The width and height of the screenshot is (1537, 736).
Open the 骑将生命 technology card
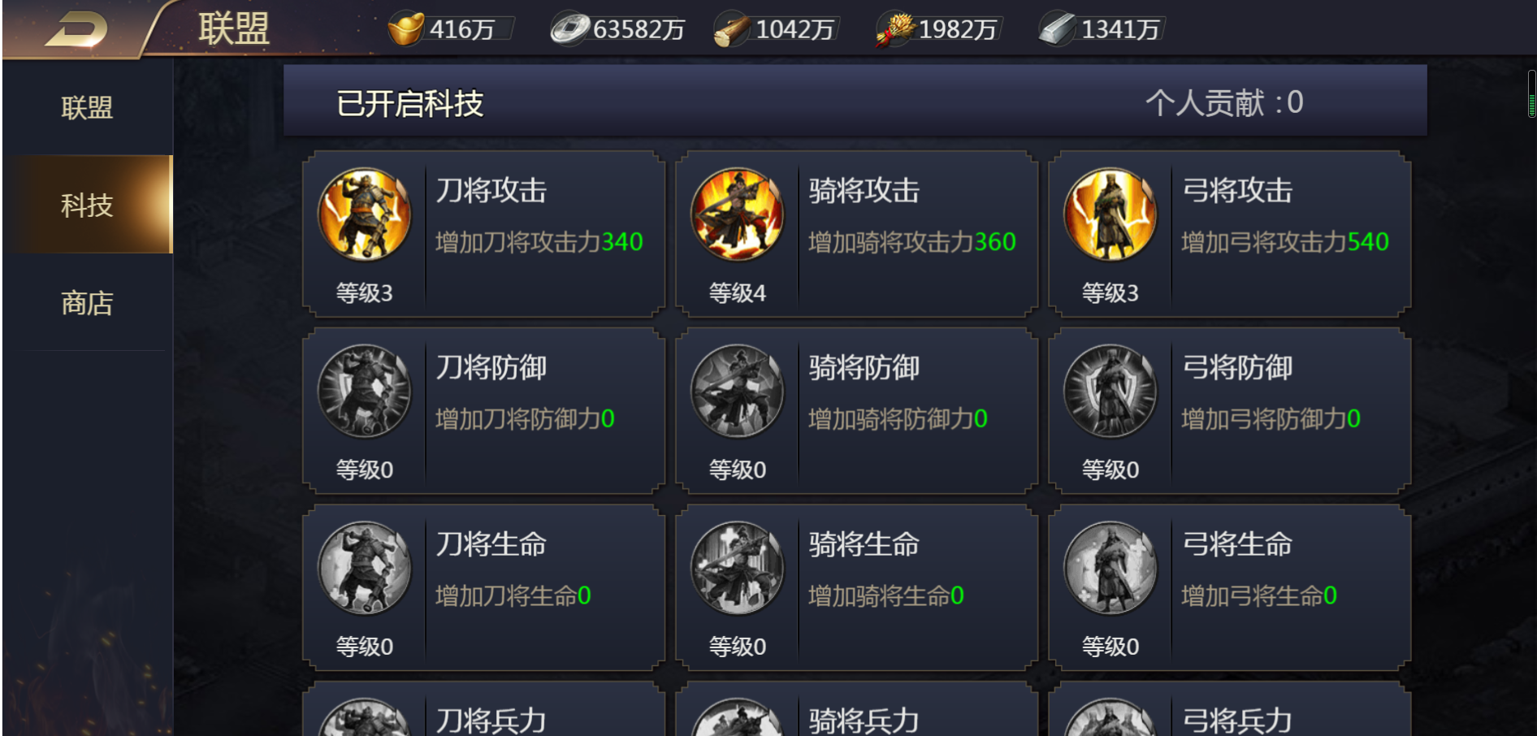coord(857,587)
